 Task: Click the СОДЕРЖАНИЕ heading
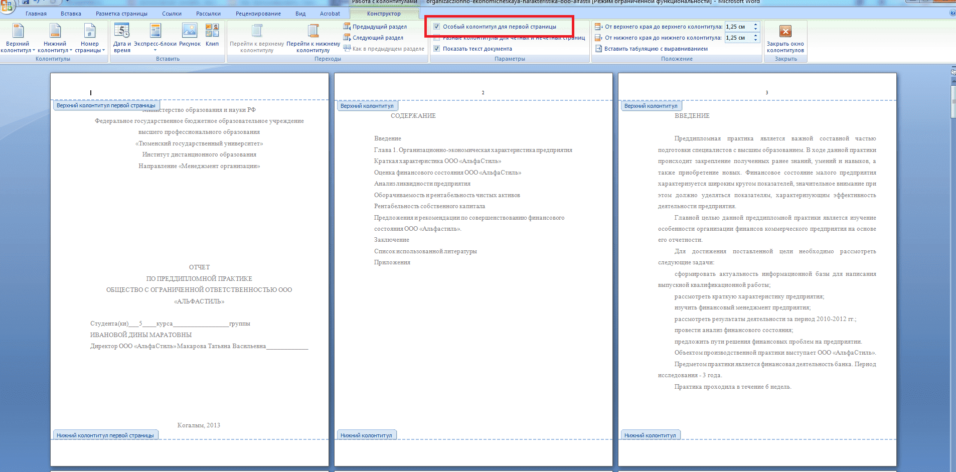coord(413,116)
